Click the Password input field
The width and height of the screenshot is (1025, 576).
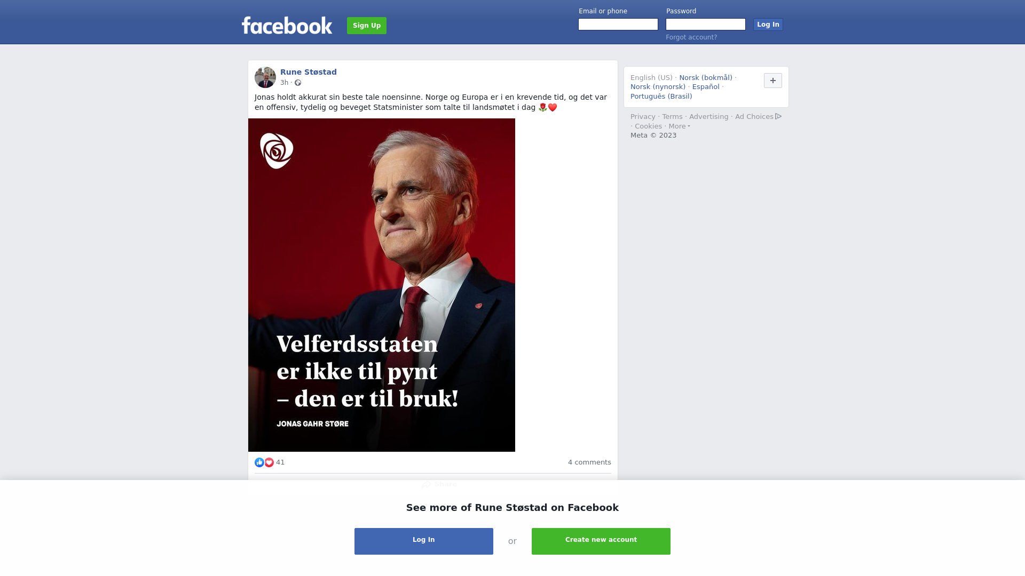tap(706, 25)
